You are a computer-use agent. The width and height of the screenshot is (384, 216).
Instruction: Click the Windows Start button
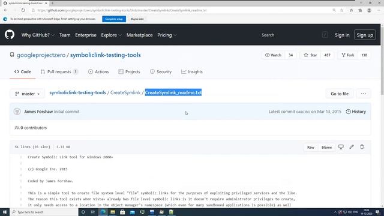[x=5, y=212]
